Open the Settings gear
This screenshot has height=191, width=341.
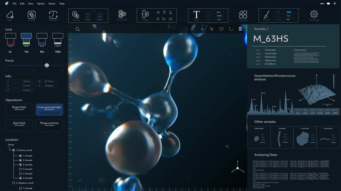pyautogui.click(x=314, y=14)
